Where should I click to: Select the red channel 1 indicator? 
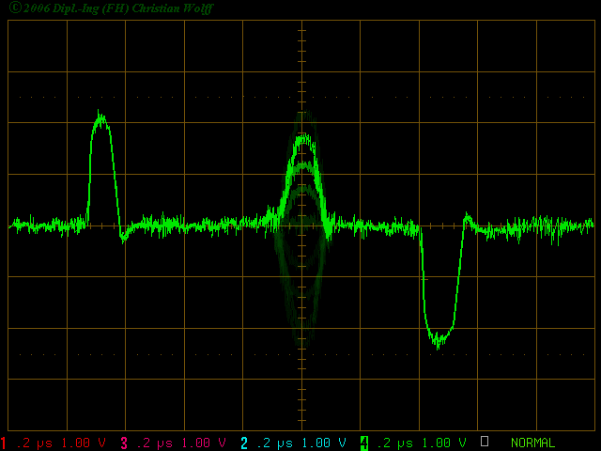coord(5,443)
